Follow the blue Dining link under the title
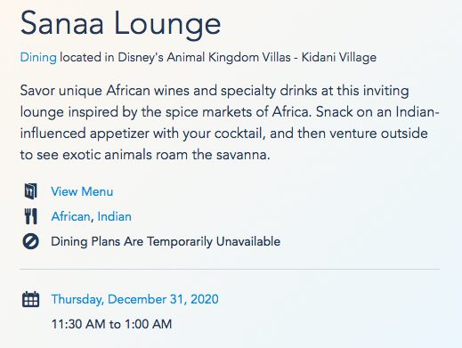462x348 pixels. click(x=38, y=57)
